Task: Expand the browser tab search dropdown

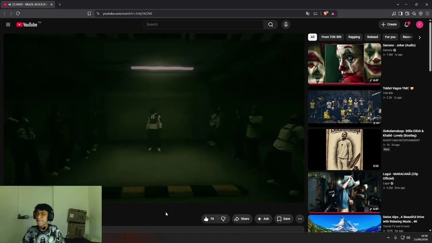Action: click(398, 4)
